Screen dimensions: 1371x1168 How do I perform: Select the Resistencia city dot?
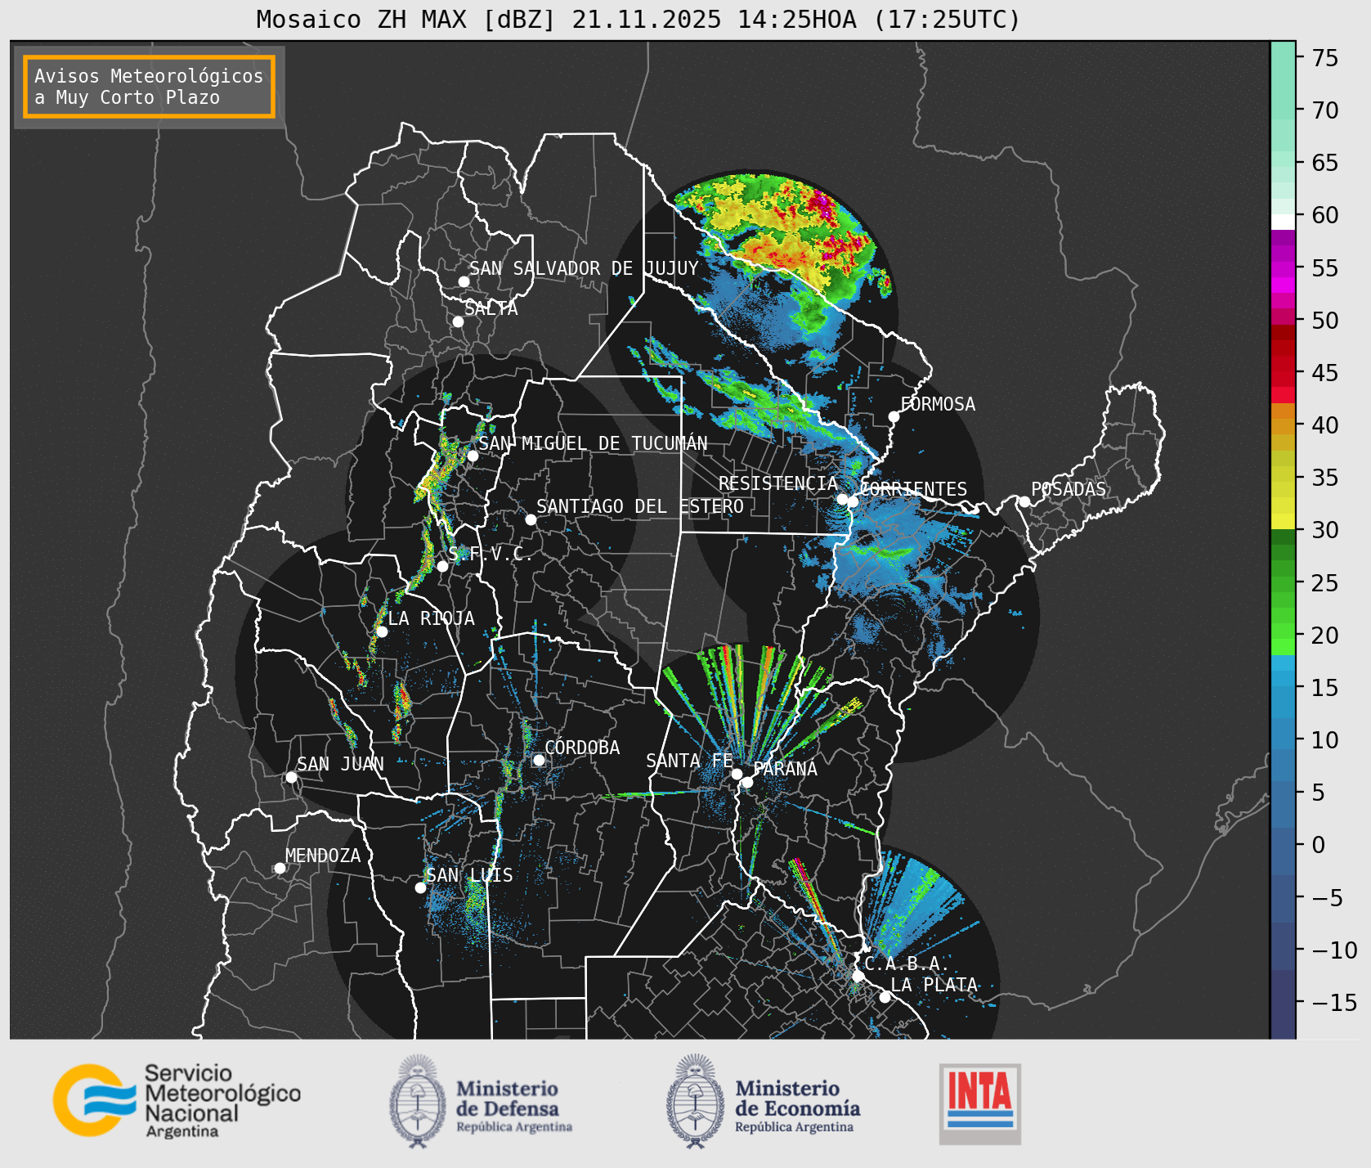842,499
